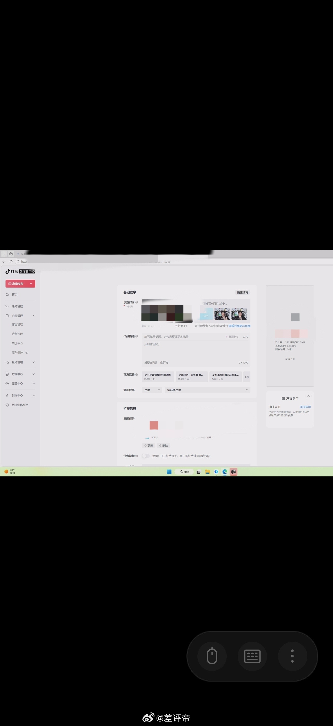Expand the 互动管理 section
The image size is (333, 726).
click(34, 362)
